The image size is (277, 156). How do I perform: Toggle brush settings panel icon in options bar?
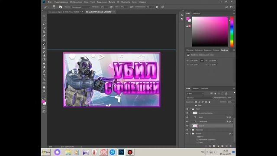click(x=61, y=7)
